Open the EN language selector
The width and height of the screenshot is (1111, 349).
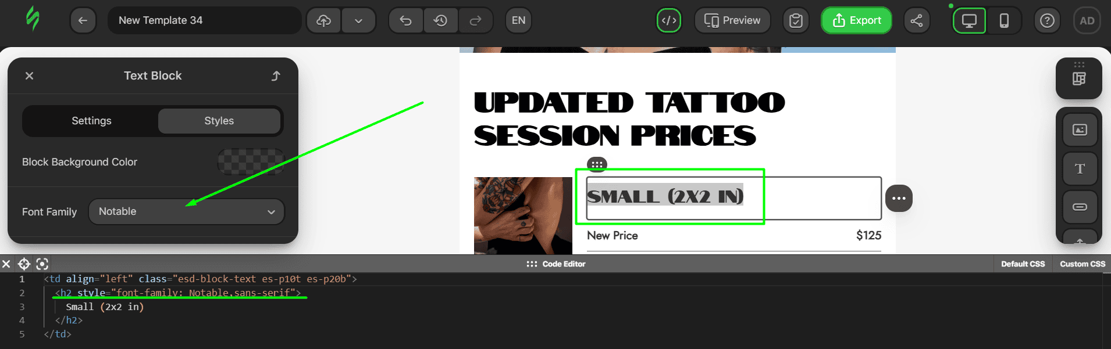(x=518, y=20)
